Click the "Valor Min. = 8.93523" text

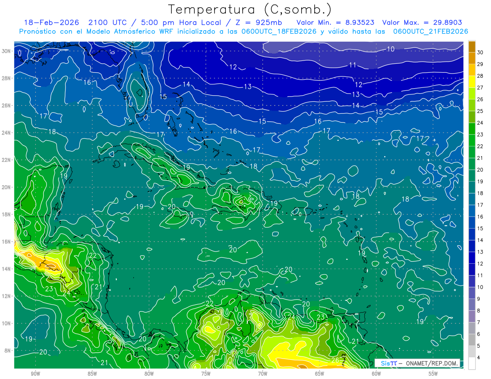(336, 22)
